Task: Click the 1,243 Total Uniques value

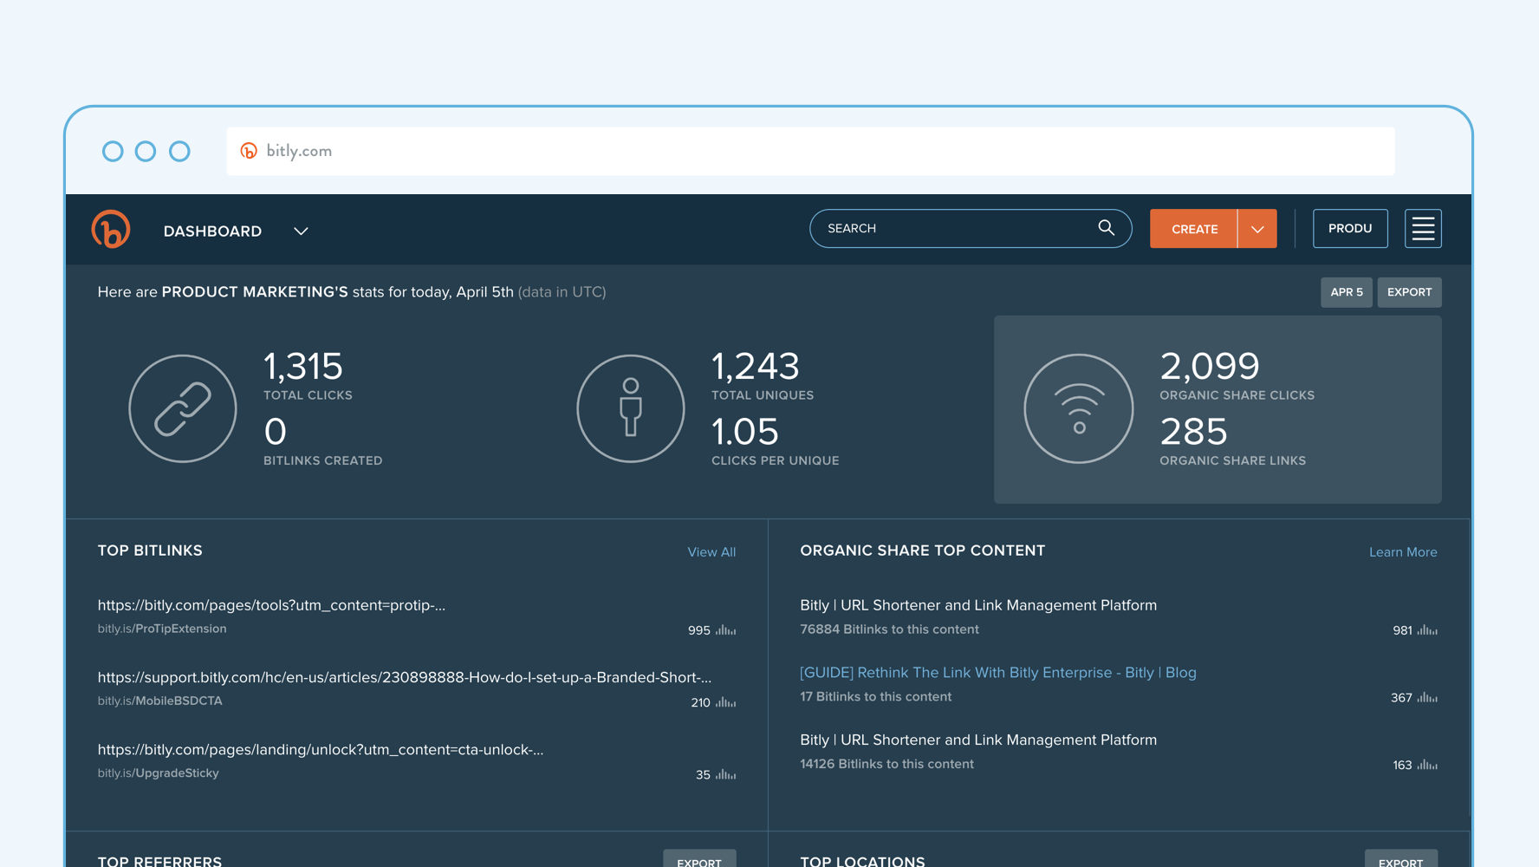Action: point(756,366)
